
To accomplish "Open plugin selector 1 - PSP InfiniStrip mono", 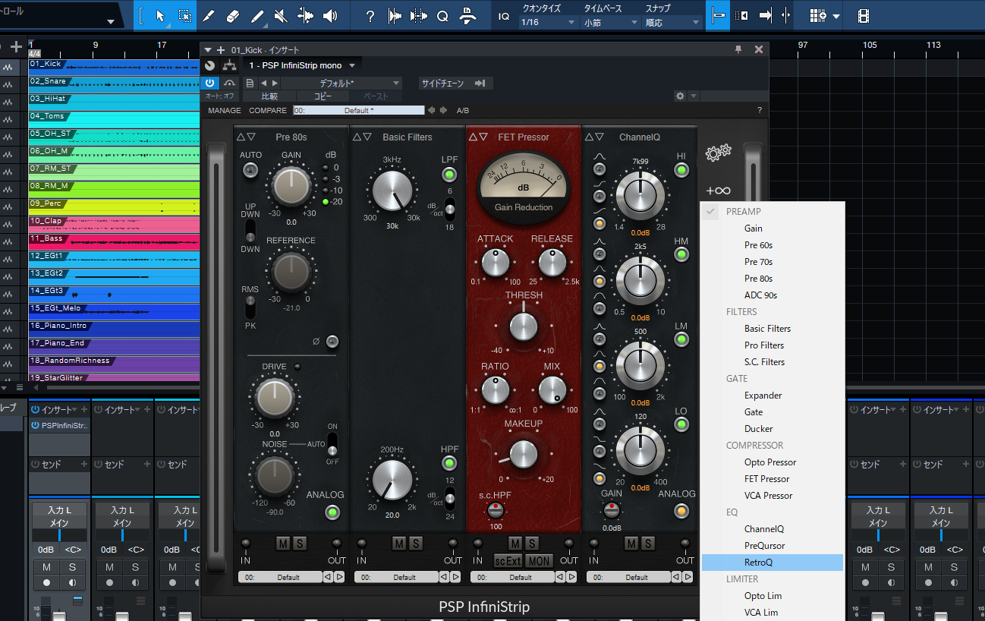I will pos(302,65).
